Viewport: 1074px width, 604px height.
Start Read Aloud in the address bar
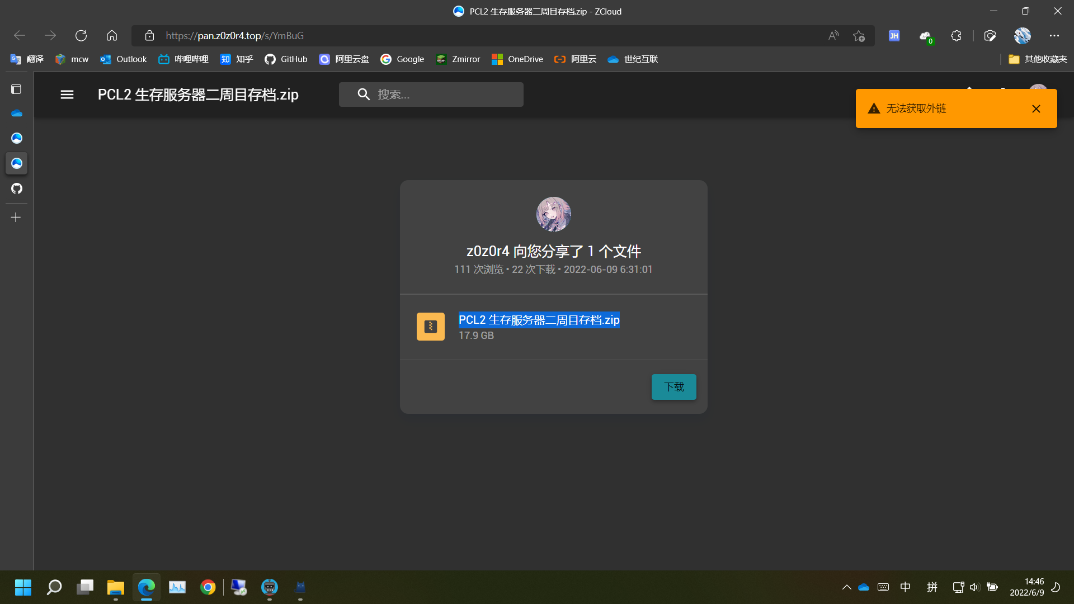tap(833, 35)
